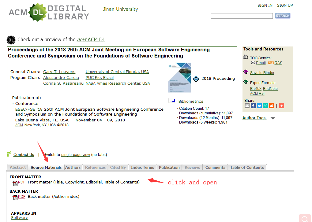Open the Publication tab
Viewport: 312px width, 222px height.
click(x=169, y=167)
